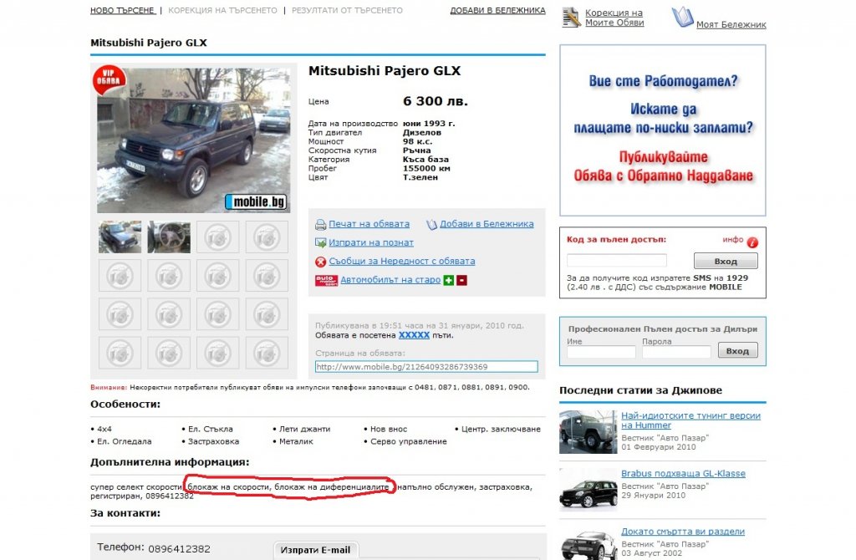Click the Серво управление feature entry
Image resolution: width=856 pixels, height=560 pixels.
point(408,441)
